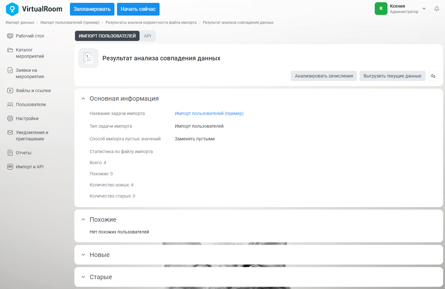Click the Анализировать зачисления button
The width and height of the screenshot is (445, 289).
coord(324,76)
